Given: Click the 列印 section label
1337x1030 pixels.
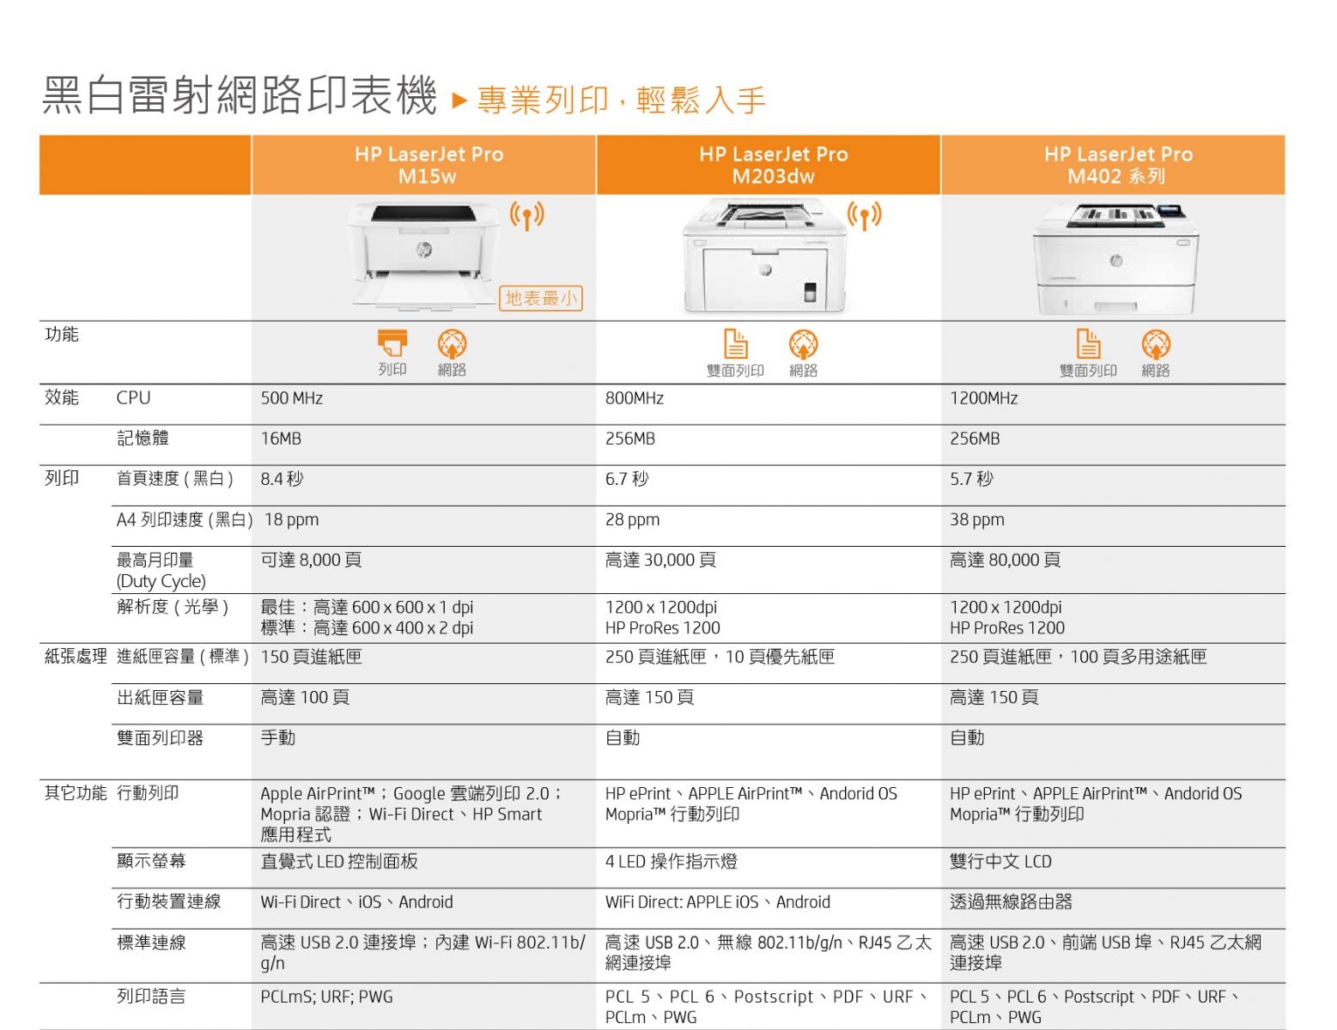Looking at the screenshot, I should [62, 477].
